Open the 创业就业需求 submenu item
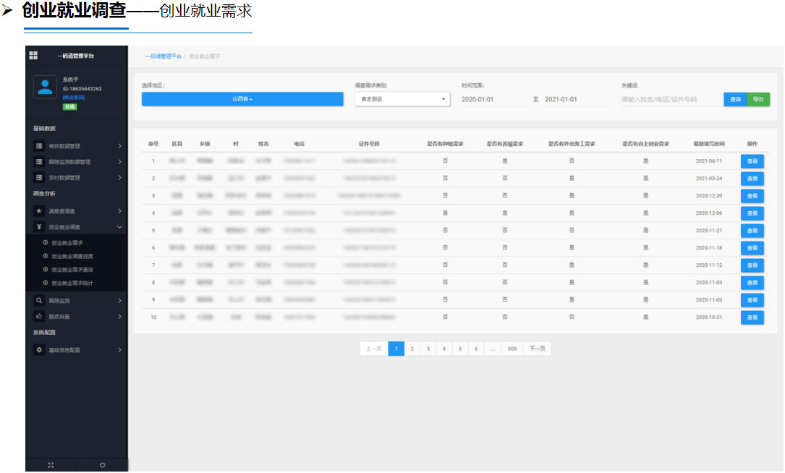Image resolution: width=785 pixels, height=473 pixels. 67,243
